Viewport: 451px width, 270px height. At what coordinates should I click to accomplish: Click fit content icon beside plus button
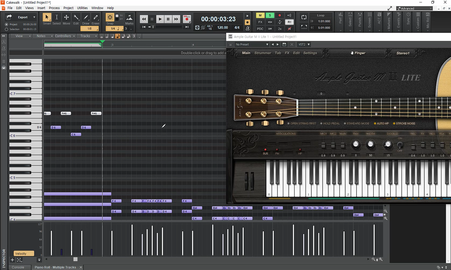(x=19, y=260)
